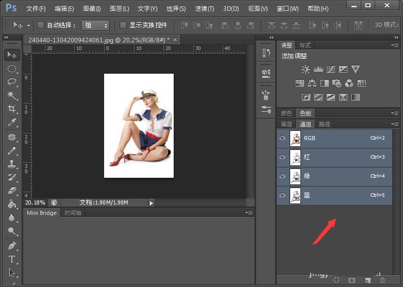Add a Color Balance adjustment
Viewport: 403px width, 287px height.
312,83
